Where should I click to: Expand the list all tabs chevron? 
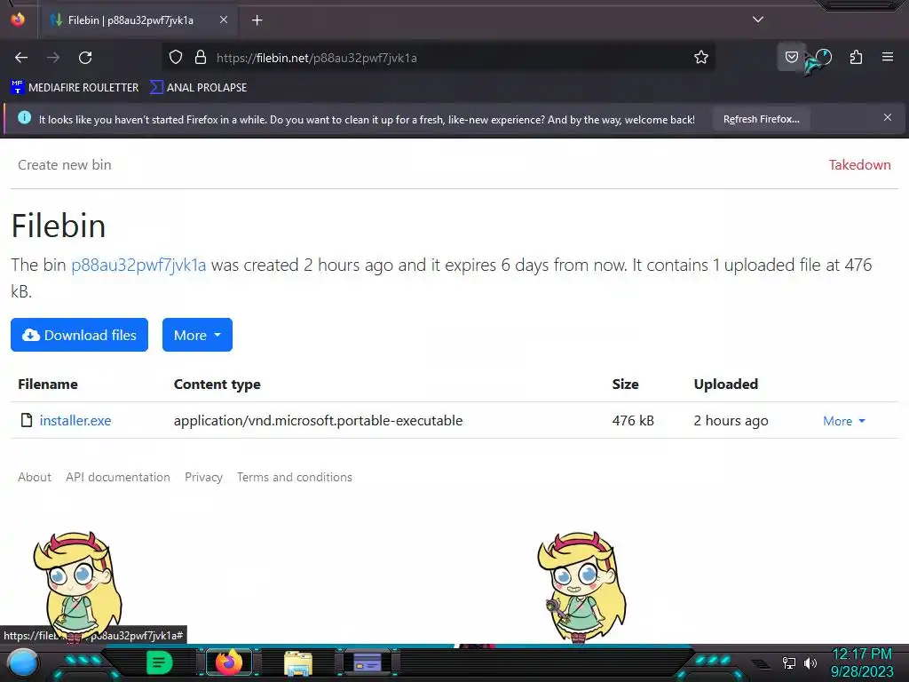pos(758,20)
